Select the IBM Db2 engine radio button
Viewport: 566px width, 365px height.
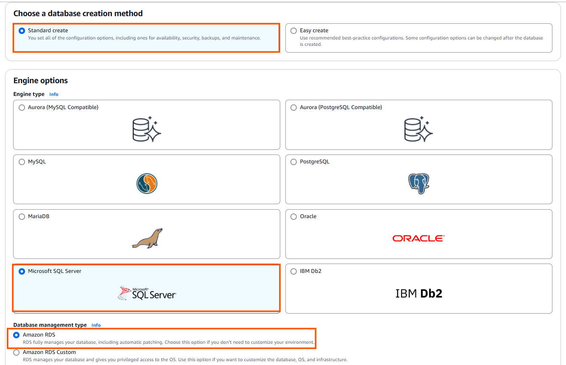point(293,272)
